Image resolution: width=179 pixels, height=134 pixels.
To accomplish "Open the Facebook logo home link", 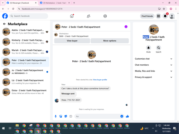I will pyautogui.click(x=5, y=16).
